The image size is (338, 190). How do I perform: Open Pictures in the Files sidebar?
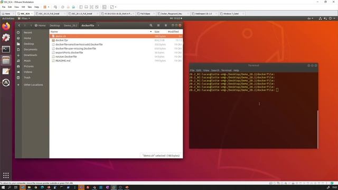point(29,66)
